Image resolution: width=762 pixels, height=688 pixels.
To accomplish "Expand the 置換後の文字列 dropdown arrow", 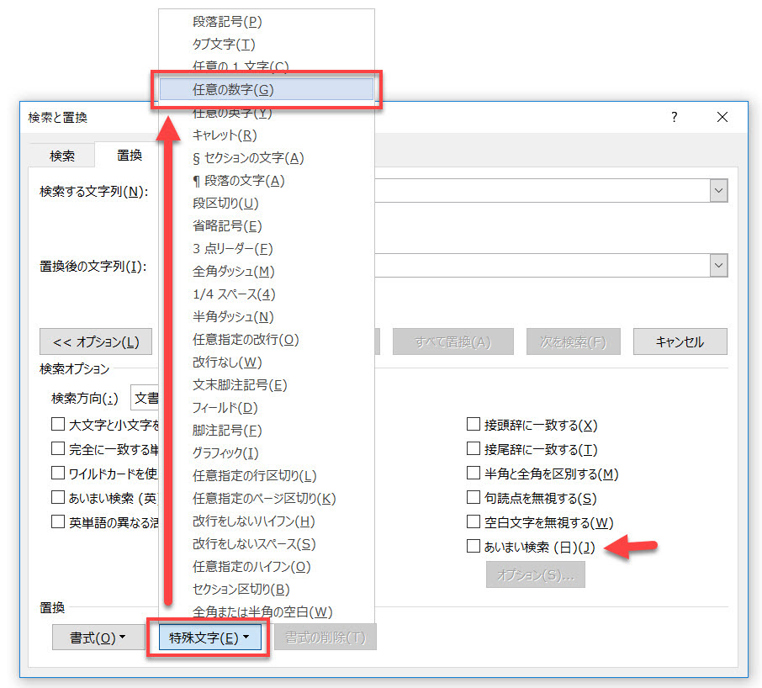I will pyautogui.click(x=718, y=266).
